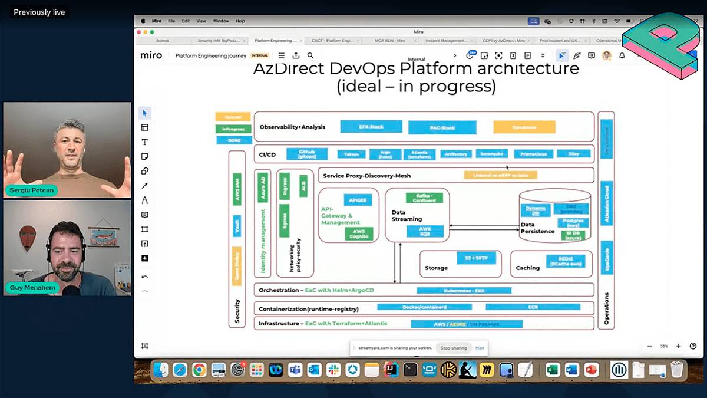Open PowerPoint from the Dock
Image resolution: width=707 pixels, height=398 pixels.
pyautogui.click(x=591, y=370)
